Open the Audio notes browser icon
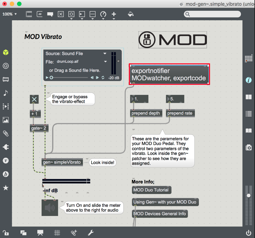 coord(6,93)
